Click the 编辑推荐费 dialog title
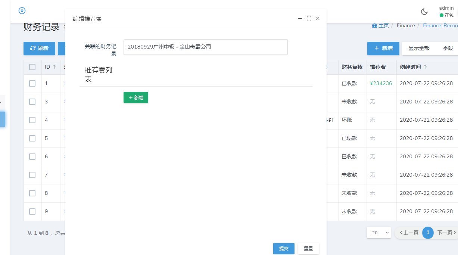The image size is (458, 255). point(87,19)
